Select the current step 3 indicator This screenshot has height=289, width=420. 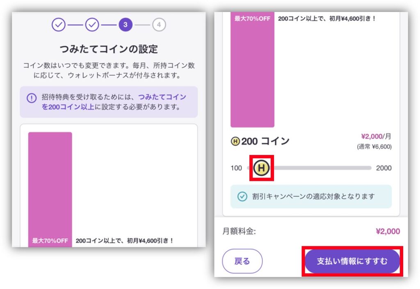(x=126, y=25)
